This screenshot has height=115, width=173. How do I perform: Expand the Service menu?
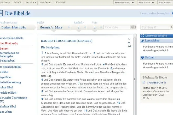tap(31, 2)
